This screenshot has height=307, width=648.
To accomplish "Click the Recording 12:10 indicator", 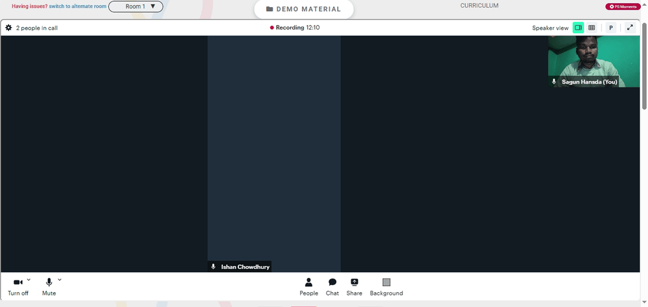I will click(x=295, y=28).
